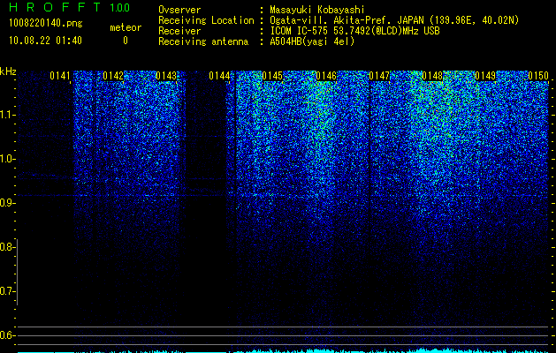Click the 0144 time marker

pyautogui.click(x=219, y=76)
